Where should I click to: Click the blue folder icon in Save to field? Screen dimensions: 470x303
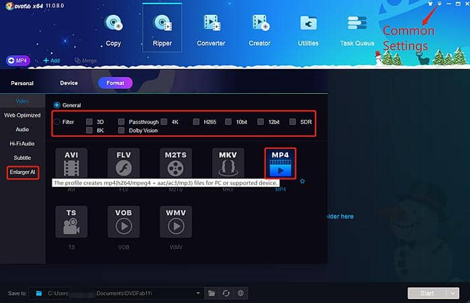pyautogui.click(x=39, y=293)
